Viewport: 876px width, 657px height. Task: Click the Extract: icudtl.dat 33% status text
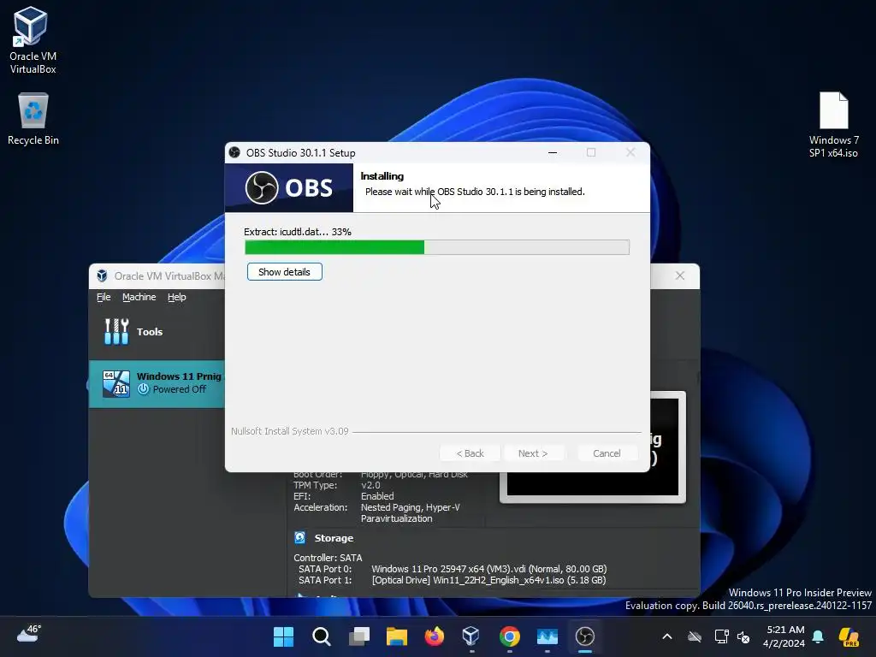tap(298, 232)
